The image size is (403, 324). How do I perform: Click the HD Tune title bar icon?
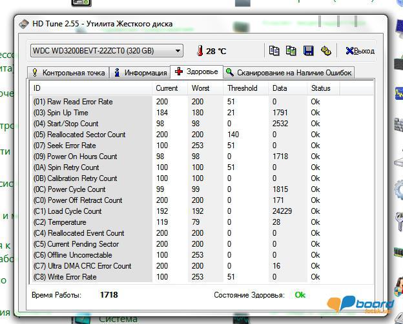pyautogui.click(x=24, y=24)
